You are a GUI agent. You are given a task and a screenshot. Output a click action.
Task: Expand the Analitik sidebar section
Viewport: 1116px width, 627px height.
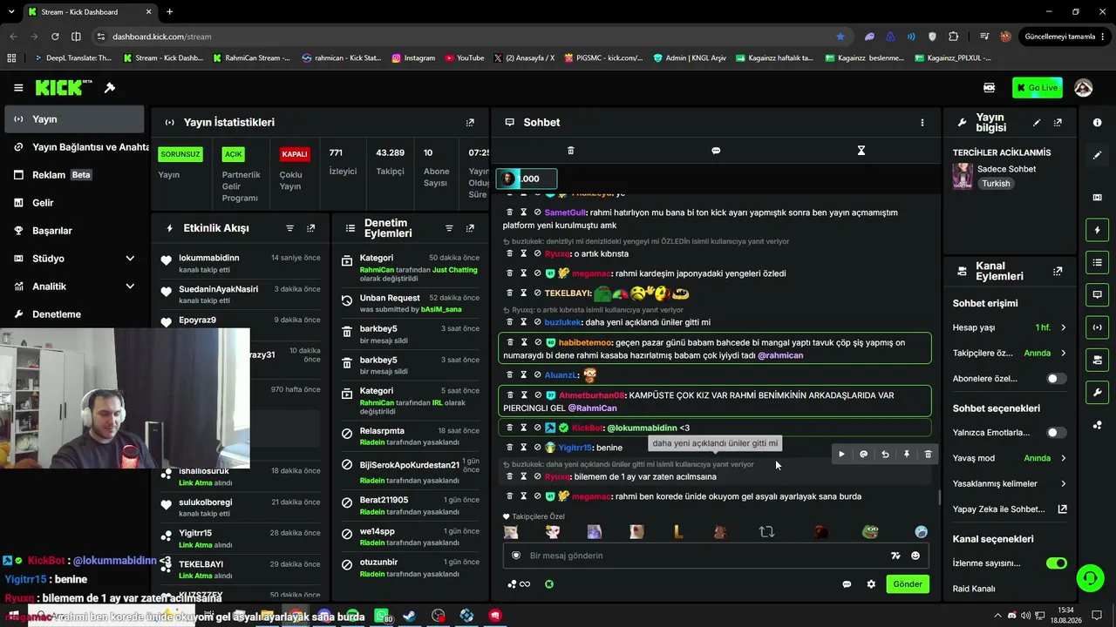click(x=74, y=287)
